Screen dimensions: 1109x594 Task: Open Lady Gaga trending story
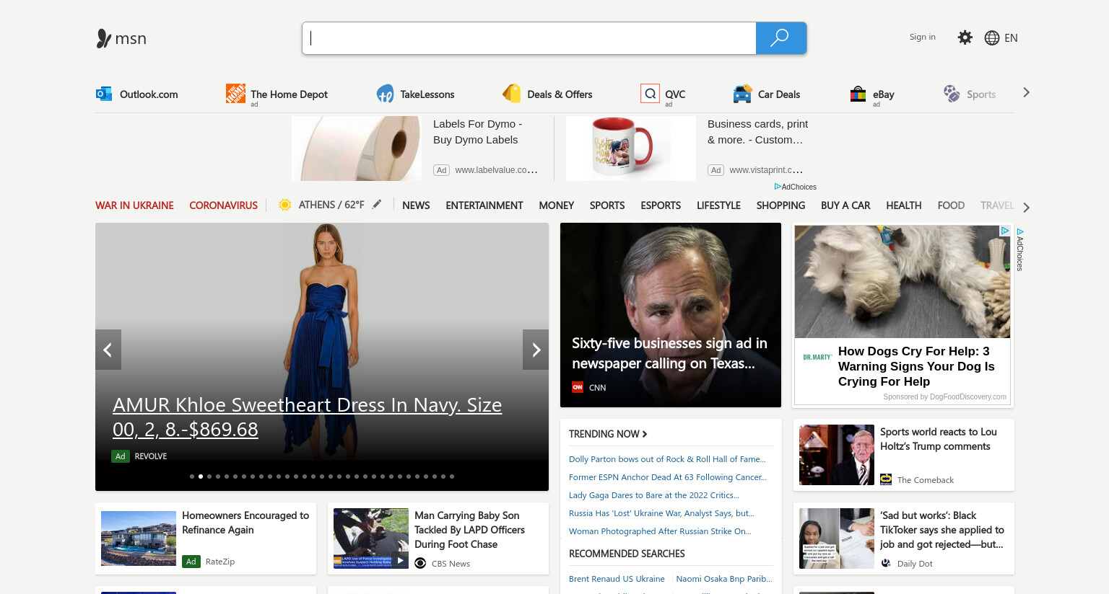(x=654, y=495)
